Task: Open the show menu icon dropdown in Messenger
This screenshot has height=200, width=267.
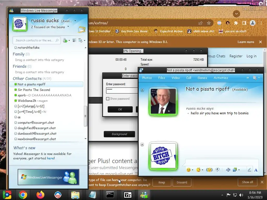Action: [x=82, y=40]
